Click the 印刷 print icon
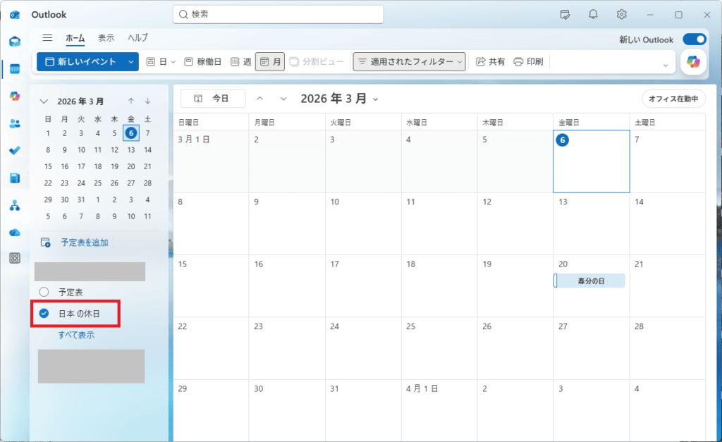The image size is (722, 442). click(x=520, y=61)
